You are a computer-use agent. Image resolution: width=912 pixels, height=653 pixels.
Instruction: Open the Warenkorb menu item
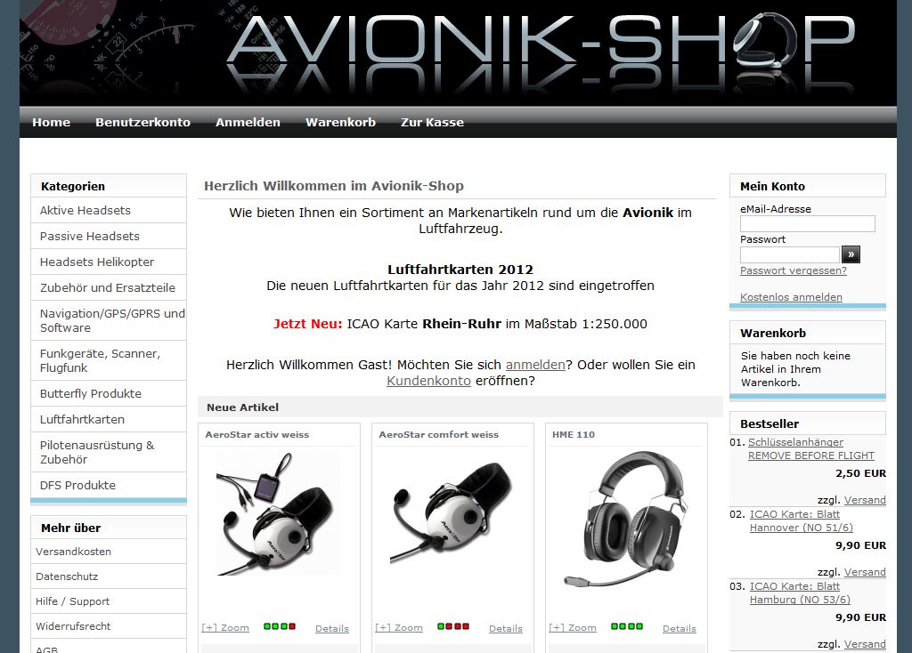[x=340, y=123]
